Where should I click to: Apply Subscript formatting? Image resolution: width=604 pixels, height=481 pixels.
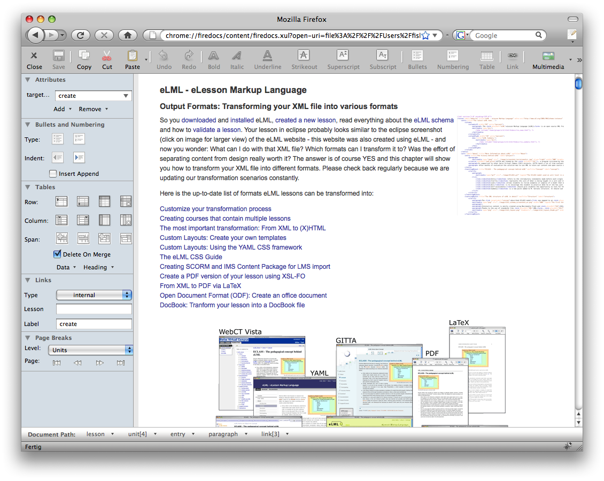click(x=383, y=55)
